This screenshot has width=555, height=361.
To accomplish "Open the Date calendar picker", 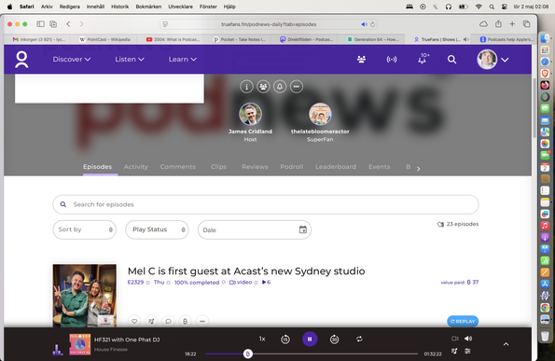I will point(303,229).
